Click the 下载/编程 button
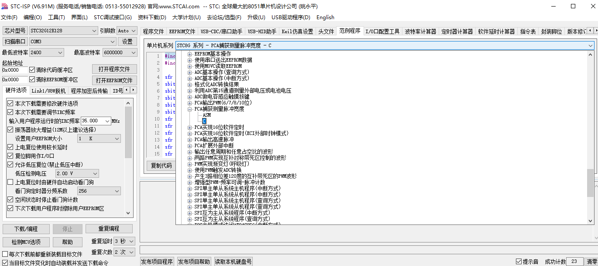Screen dimensions: 598x266 pyautogui.click(x=26, y=229)
